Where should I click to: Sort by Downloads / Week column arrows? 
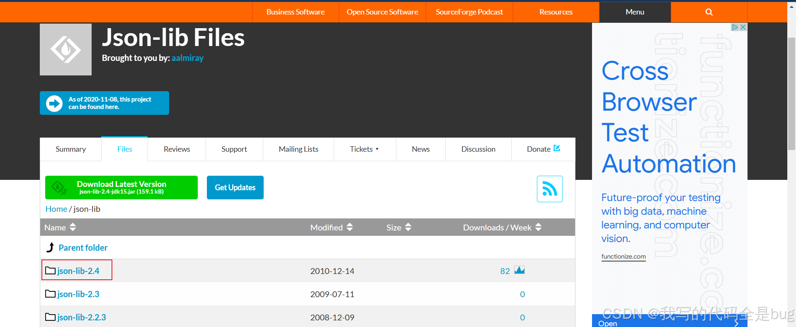[x=538, y=227]
